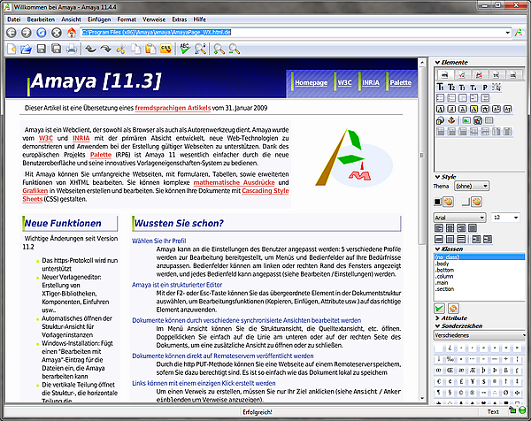Run the ABC spell check tool
The image size is (531, 421).
click(184, 49)
